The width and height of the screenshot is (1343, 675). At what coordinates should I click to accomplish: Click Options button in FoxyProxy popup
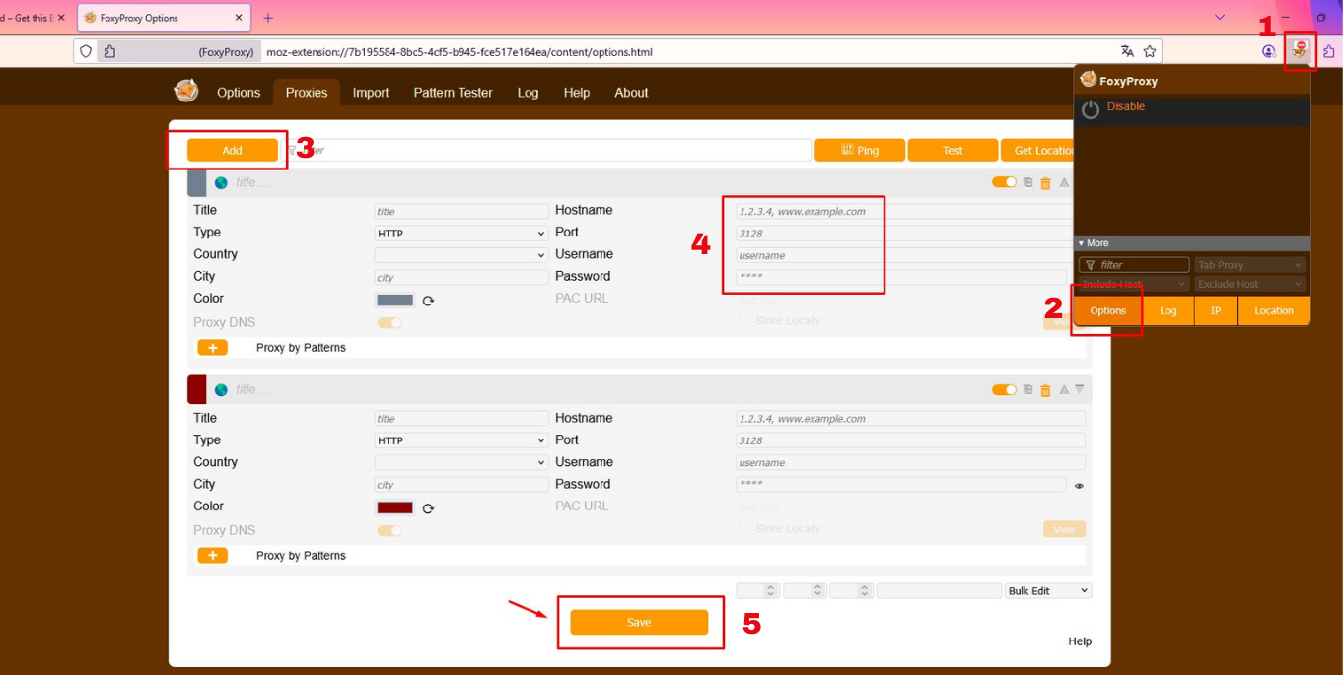(1107, 310)
